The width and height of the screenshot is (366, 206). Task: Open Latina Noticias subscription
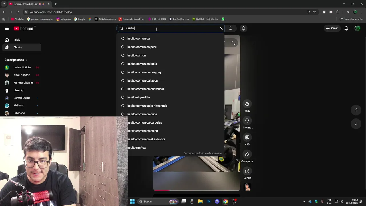[22, 68]
